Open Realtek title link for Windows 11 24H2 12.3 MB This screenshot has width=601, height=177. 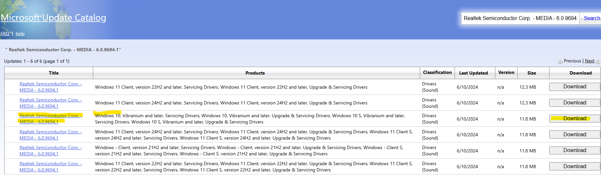pos(51,103)
